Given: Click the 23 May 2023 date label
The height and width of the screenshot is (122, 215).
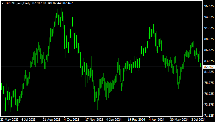Looking at the screenshot, I should click(10, 120).
